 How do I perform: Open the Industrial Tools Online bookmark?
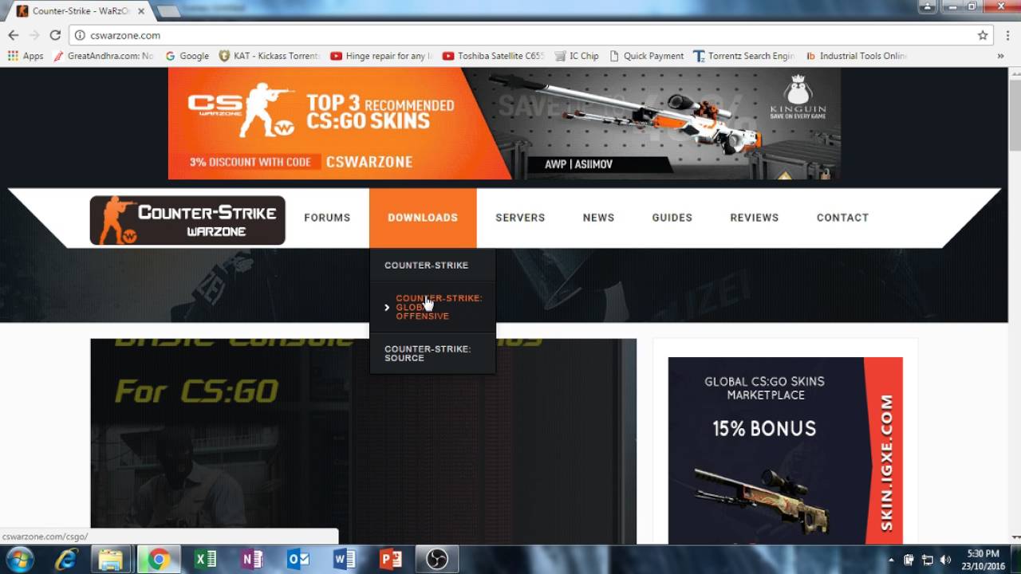856,56
